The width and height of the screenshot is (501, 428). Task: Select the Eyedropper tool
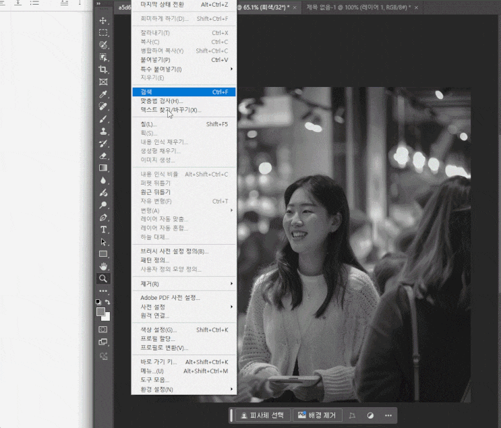[103, 94]
